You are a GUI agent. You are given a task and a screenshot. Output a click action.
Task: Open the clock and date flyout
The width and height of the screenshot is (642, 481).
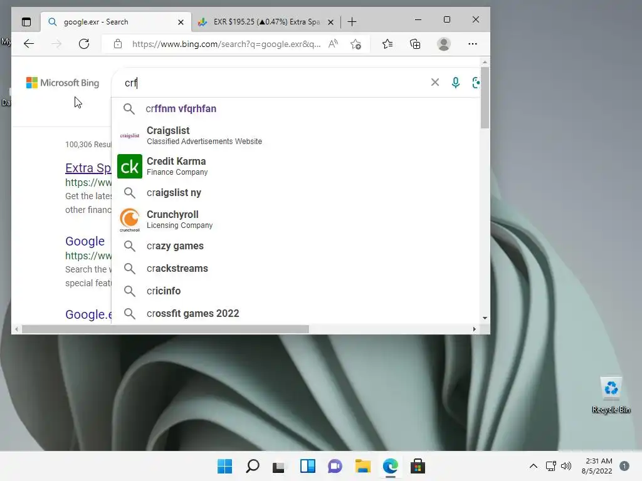597,466
